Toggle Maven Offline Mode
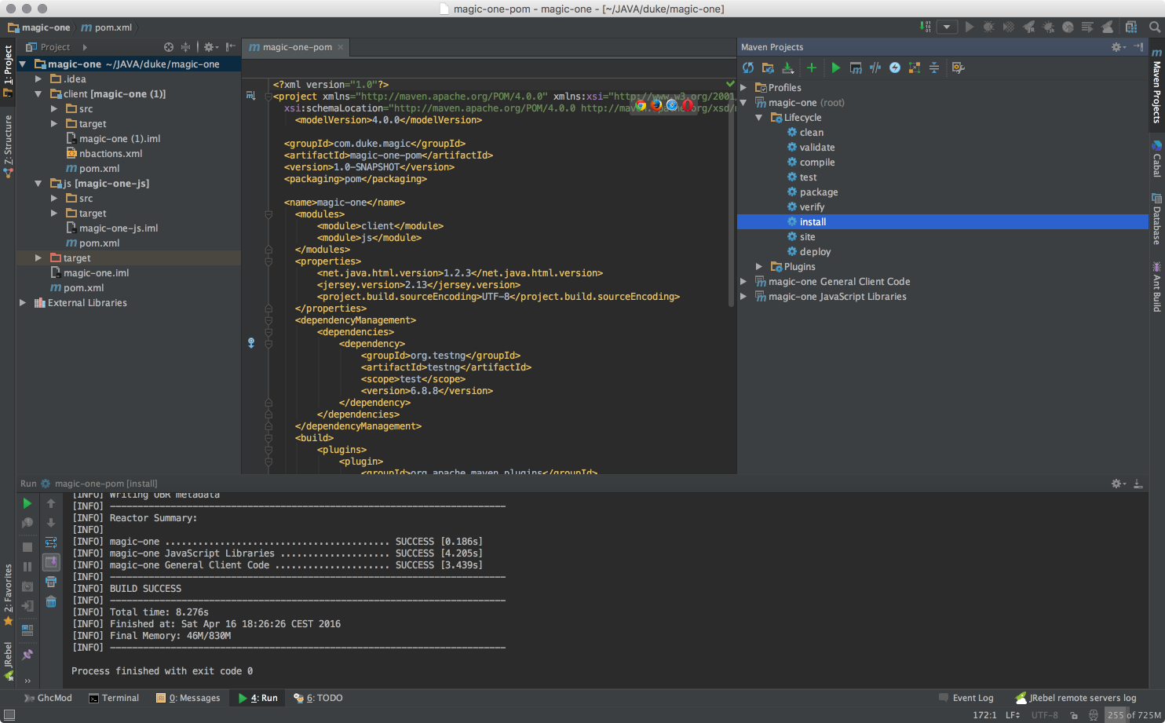 pyautogui.click(x=875, y=68)
